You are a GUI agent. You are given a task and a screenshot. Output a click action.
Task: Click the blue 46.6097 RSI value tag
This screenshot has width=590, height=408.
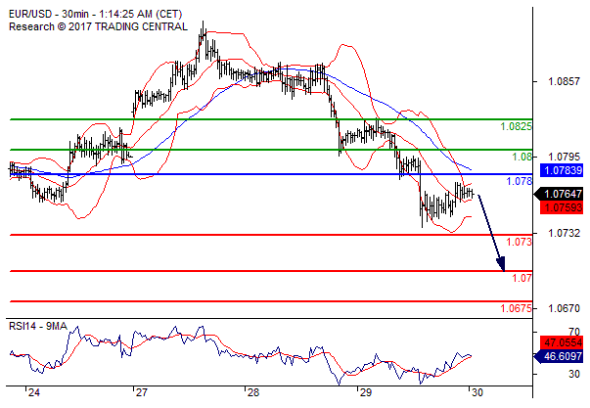(560, 356)
